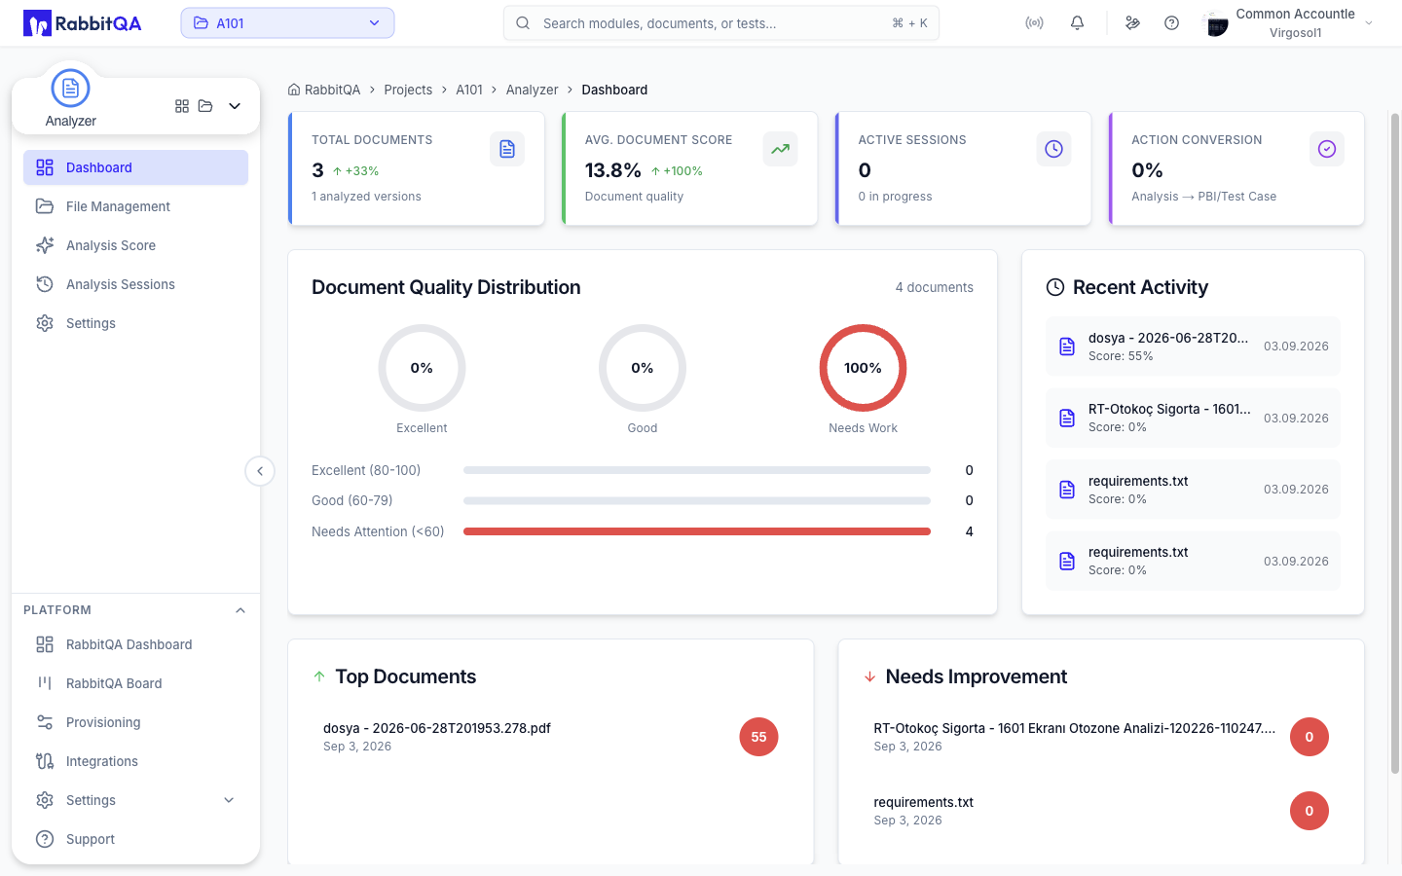Click the Integrations icon
1402x876 pixels.
[x=45, y=761]
